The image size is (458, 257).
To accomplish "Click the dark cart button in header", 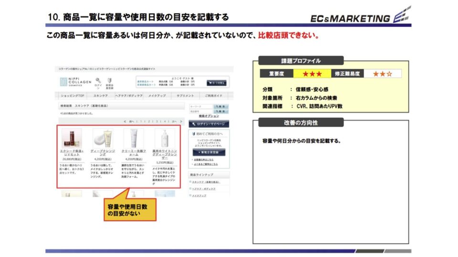I will coord(217,83).
